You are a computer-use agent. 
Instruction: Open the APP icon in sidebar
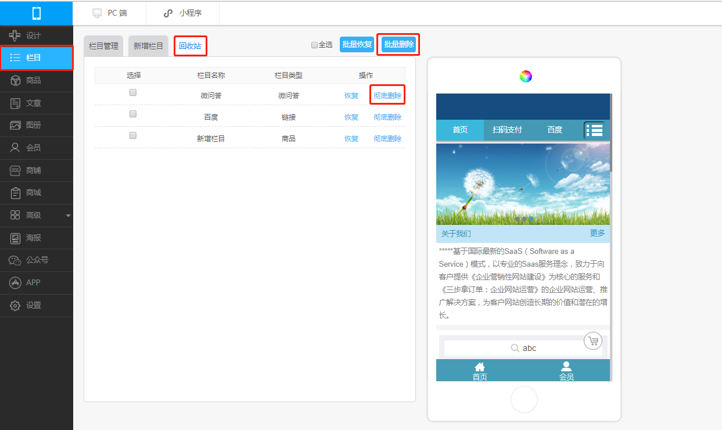point(15,282)
